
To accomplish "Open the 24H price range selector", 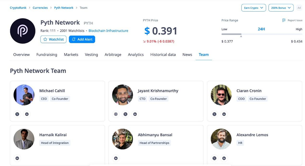I will pos(261,29).
